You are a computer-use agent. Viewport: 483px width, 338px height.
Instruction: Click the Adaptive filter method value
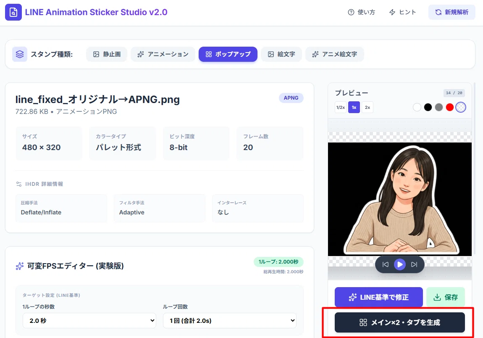point(132,212)
